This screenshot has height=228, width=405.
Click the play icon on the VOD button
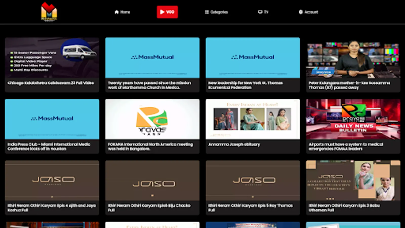coord(162,12)
